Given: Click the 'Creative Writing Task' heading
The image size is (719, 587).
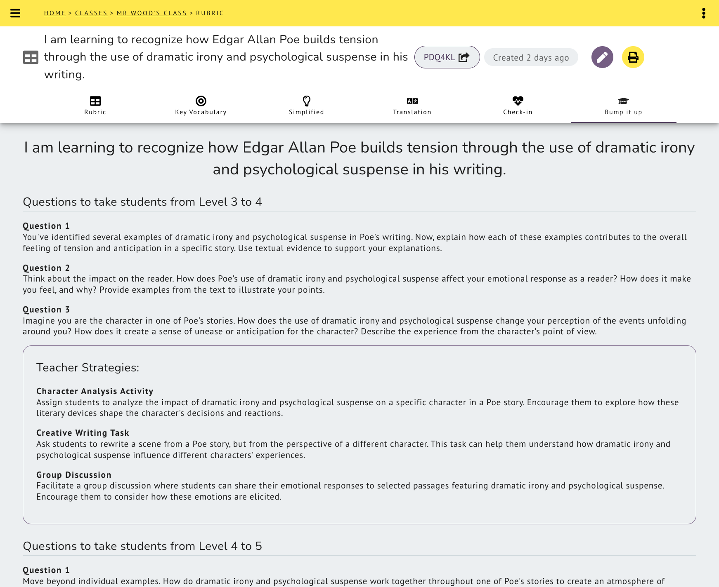Looking at the screenshot, I should [x=83, y=433].
